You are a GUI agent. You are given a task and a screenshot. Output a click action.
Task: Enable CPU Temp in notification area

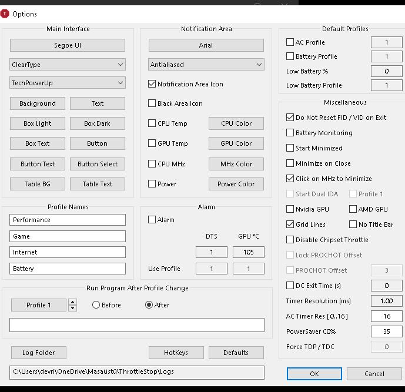[x=152, y=123]
